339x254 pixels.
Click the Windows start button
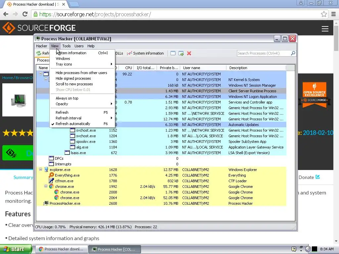pyautogui.click(x=16, y=249)
